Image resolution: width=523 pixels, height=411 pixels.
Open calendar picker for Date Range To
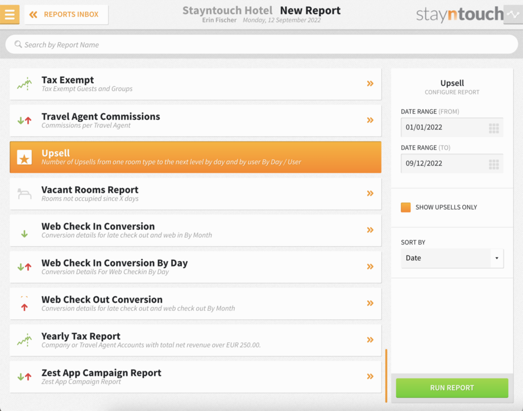click(x=493, y=164)
